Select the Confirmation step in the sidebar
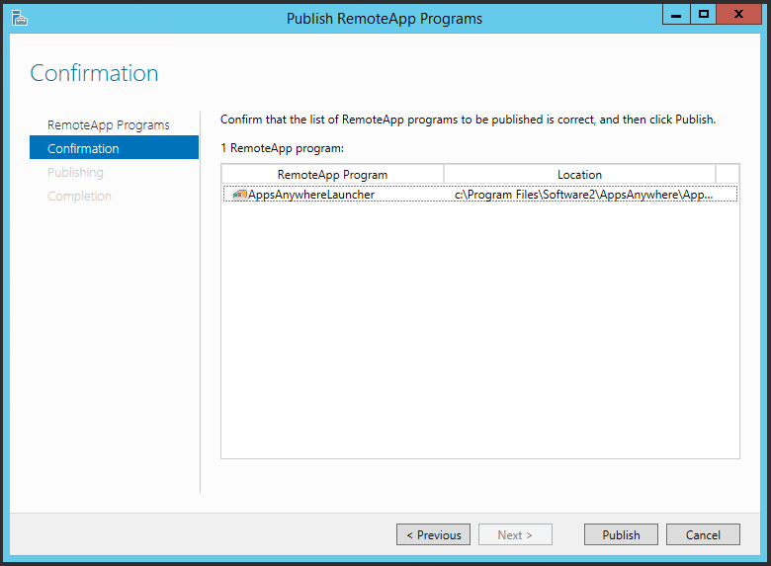Screen dimensions: 771x566 pos(114,148)
